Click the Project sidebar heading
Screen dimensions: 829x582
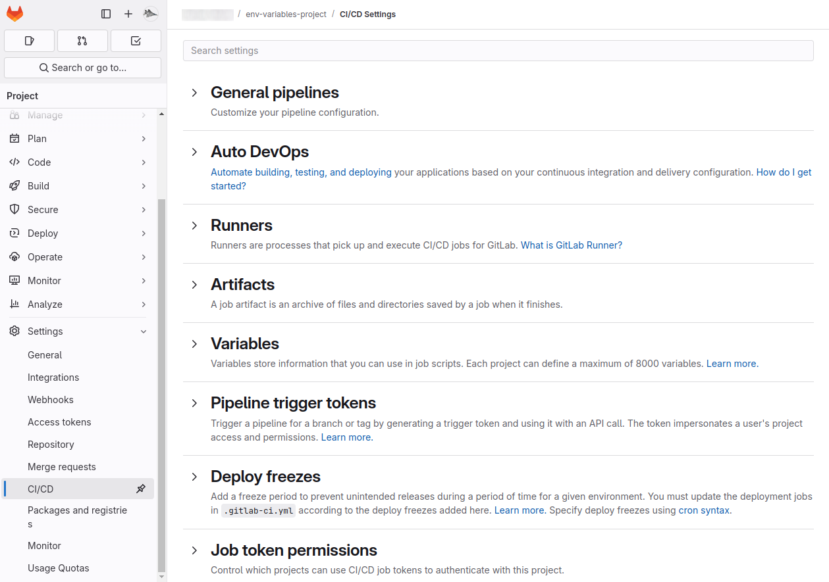[x=22, y=96]
